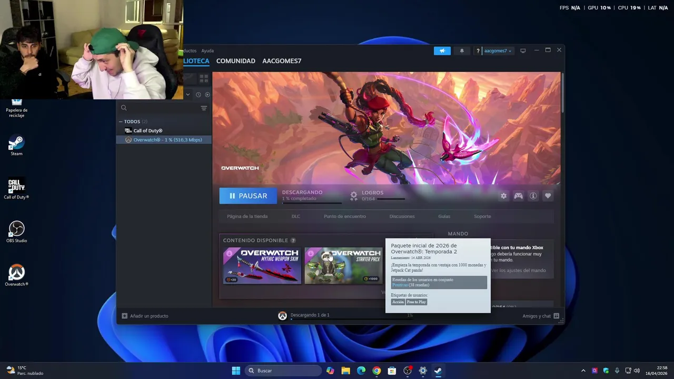This screenshot has height=379, width=674.
Task: Click the Acción tag in tooltip
Action: (398, 302)
